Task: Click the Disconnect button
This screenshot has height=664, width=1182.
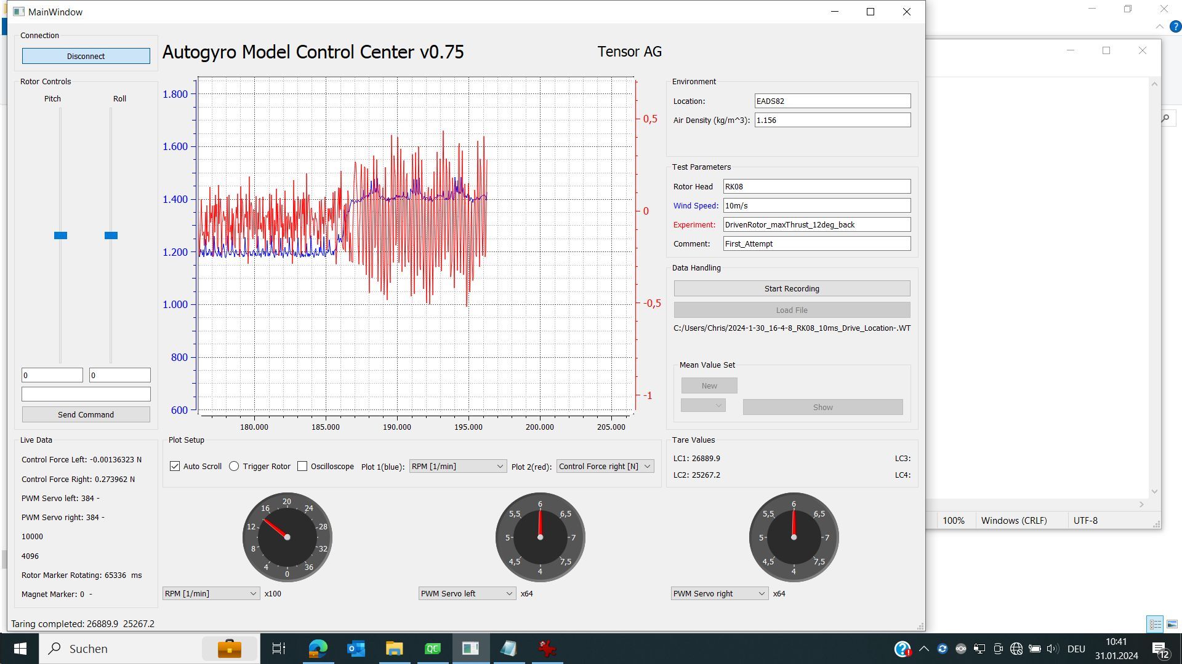Action: click(x=86, y=56)
